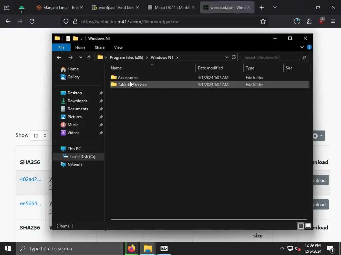This screenshot has height=255, width=341.
Task: Open Windows Start menu
Action: 8,248
